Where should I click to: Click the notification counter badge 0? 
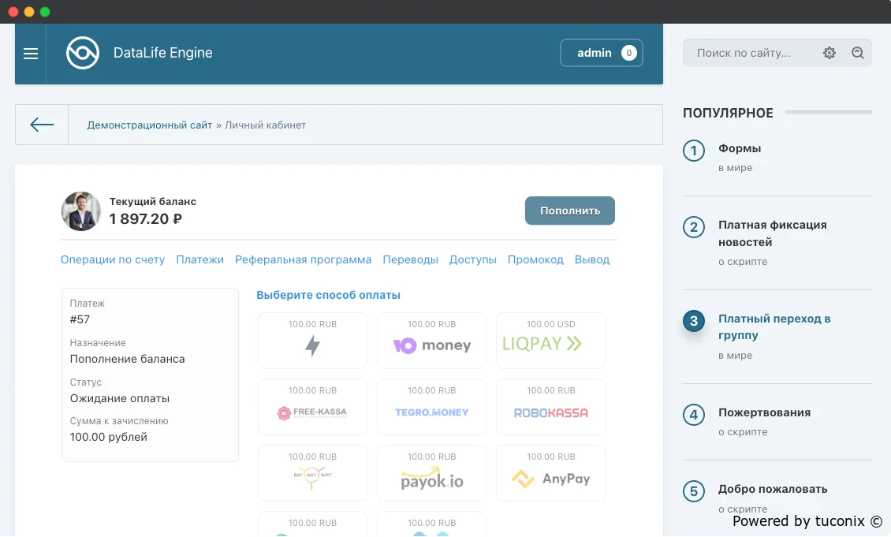click(628, 53)
